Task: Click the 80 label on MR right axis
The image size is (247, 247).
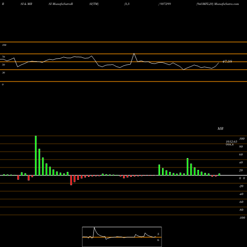Action: [241, 147]
